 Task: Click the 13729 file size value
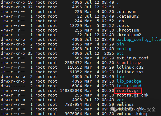pos(76,26)
